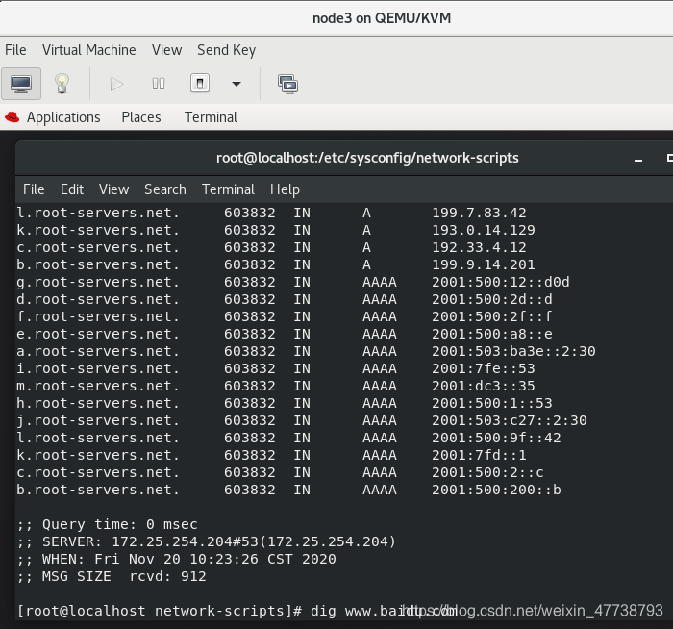Screen dimensions: 673x629
Task: Click IPv6 address 2001:503:c27::2:30
Action: coord(509,420)
